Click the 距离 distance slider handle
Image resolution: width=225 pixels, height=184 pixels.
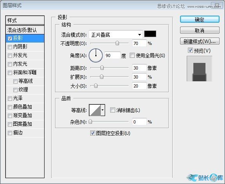coord(102,68)
